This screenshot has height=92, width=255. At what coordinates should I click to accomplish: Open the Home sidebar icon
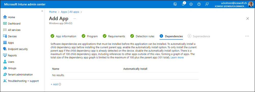pos(5,17)
